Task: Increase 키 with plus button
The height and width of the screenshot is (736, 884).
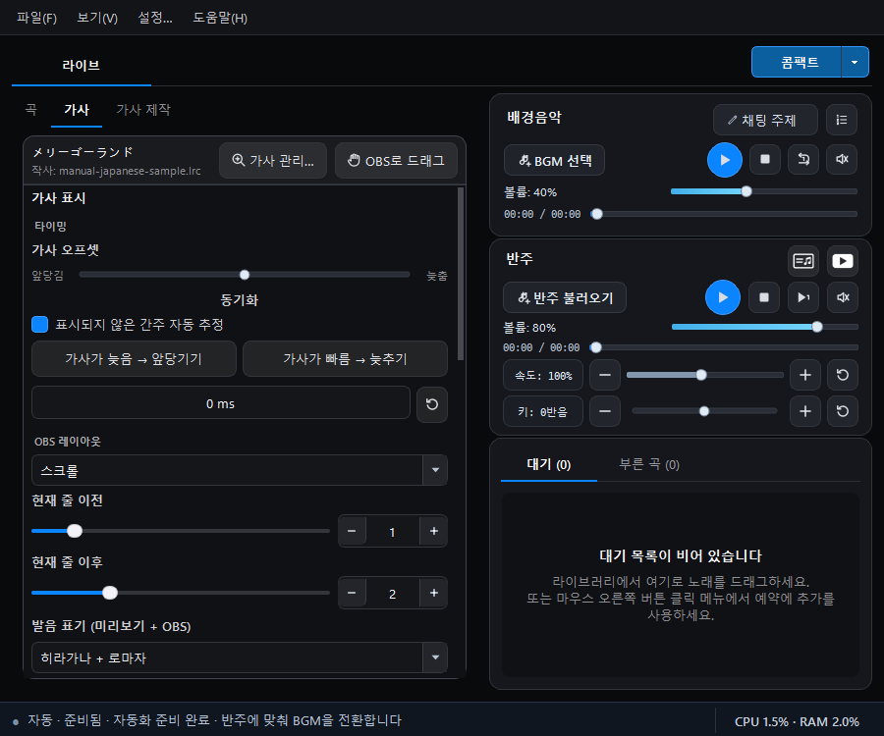Action: point(805,411)
